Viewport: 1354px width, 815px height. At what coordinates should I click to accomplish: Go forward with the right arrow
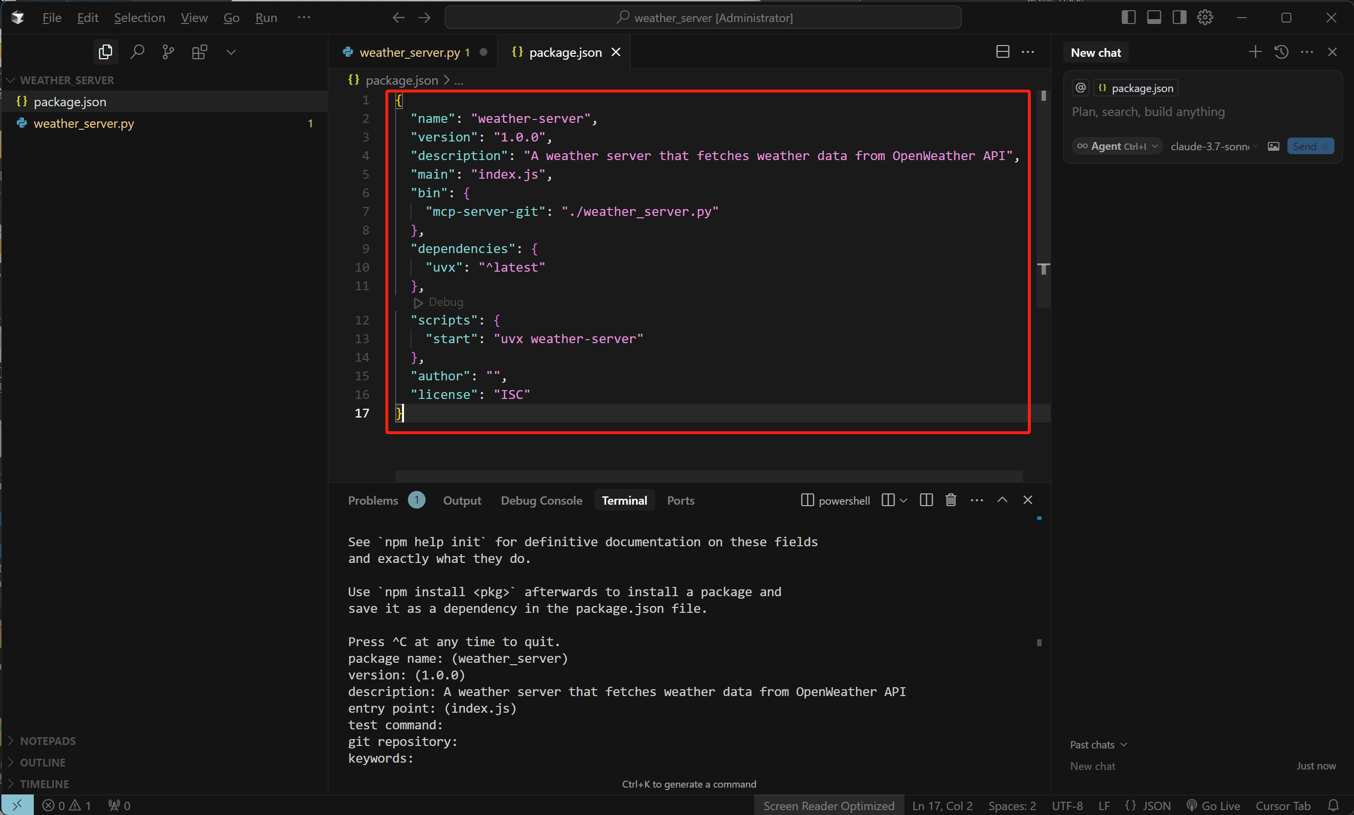(424, 18)
